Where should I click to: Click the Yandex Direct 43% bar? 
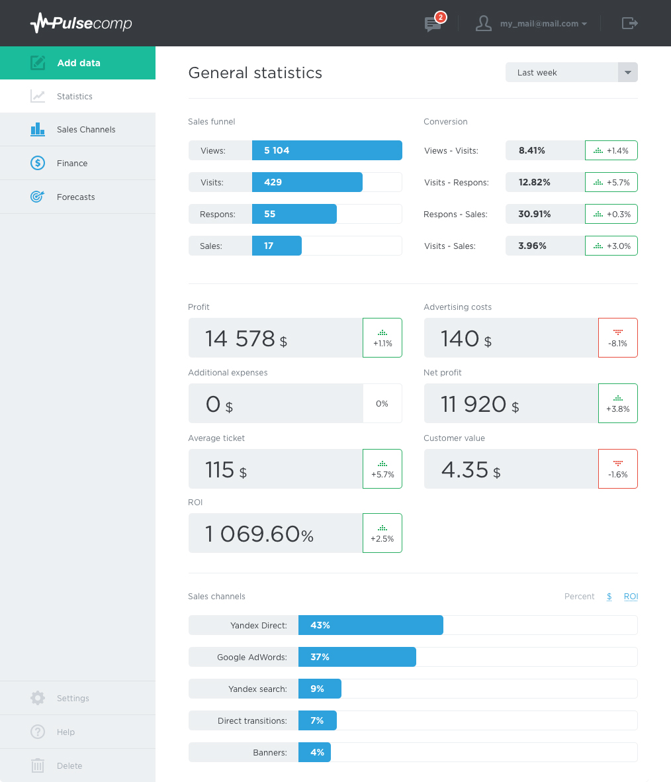pos(371,625)
